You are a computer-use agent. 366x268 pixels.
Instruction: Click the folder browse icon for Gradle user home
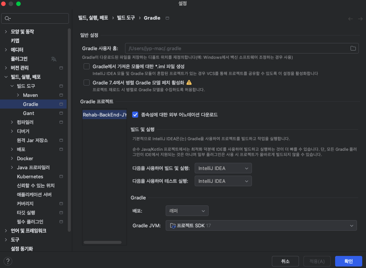click(x=353, y=48)
